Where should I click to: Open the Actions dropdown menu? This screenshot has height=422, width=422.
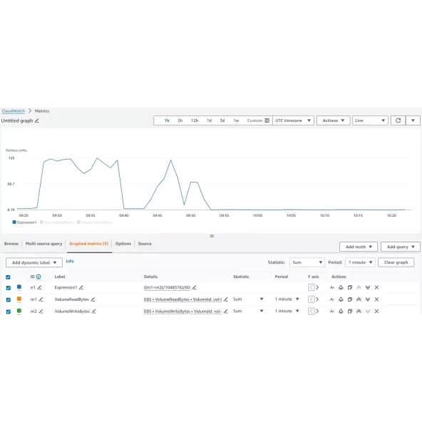[333, 120]
